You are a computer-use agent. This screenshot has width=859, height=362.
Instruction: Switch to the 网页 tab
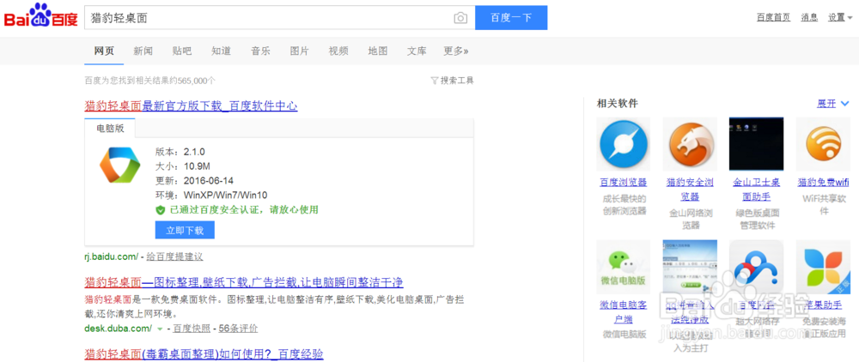(x=104, y=51)
